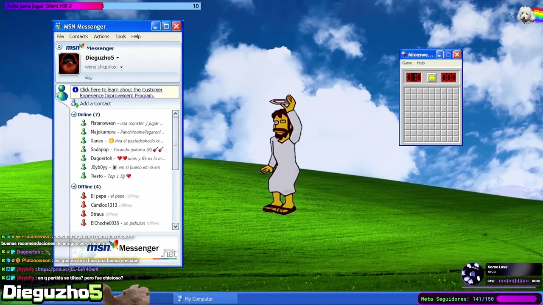
Task: Click Dagoertoh's green contact icon
Action: 84,158
